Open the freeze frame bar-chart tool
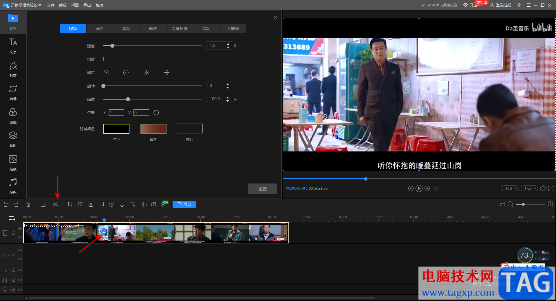Image resolution: width=556 pixels, height=301 pixels. (101, 204)
